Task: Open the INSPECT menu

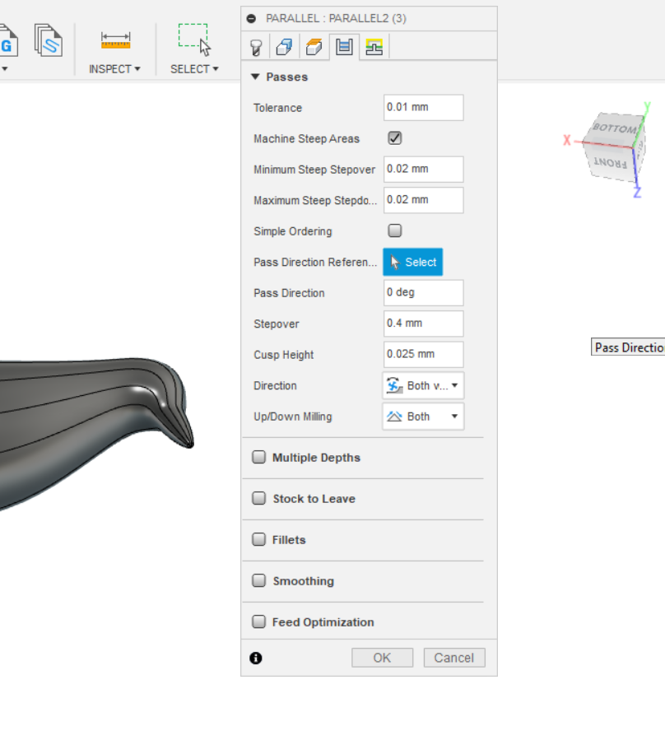Action: point(114,69)
